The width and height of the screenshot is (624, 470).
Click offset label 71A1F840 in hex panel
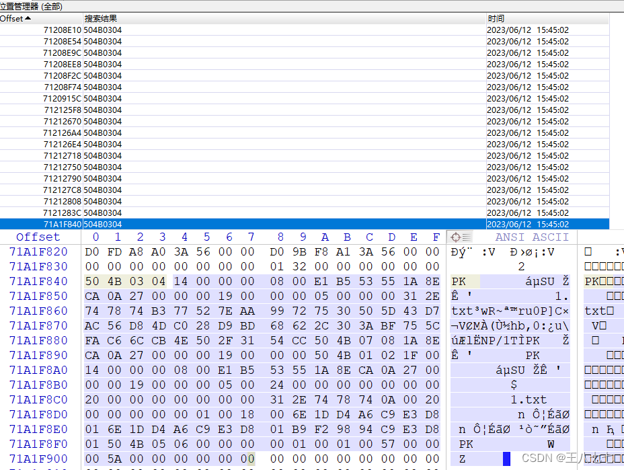coord(38,282)
